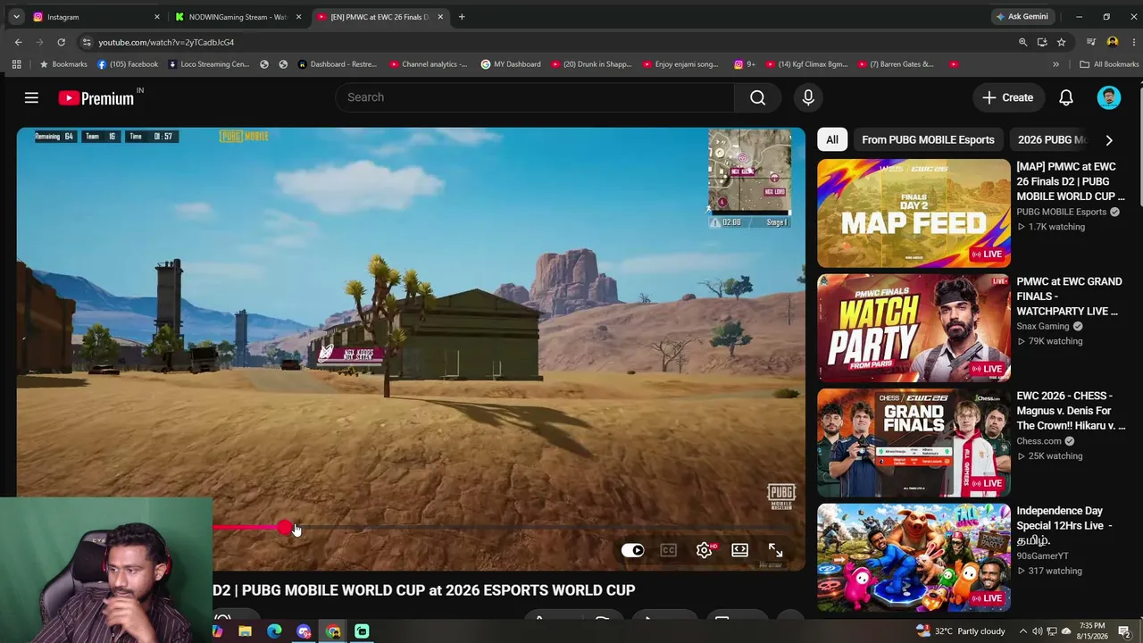Open player settings gear icon
Image resolution: width=1143 pixels, height=643 pixels.
click(705, 550)
